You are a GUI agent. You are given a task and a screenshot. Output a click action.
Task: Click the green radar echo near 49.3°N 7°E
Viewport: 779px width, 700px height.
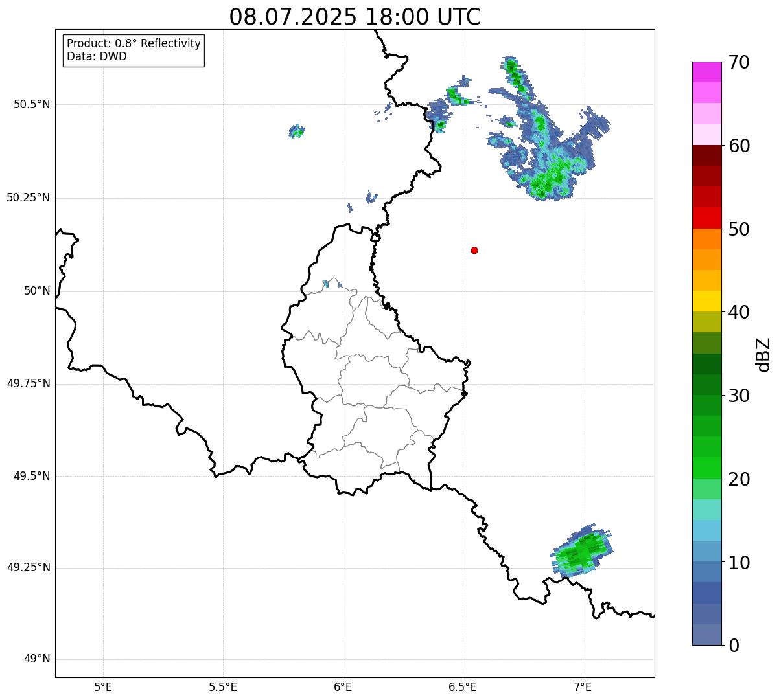(x=582, y=550)
